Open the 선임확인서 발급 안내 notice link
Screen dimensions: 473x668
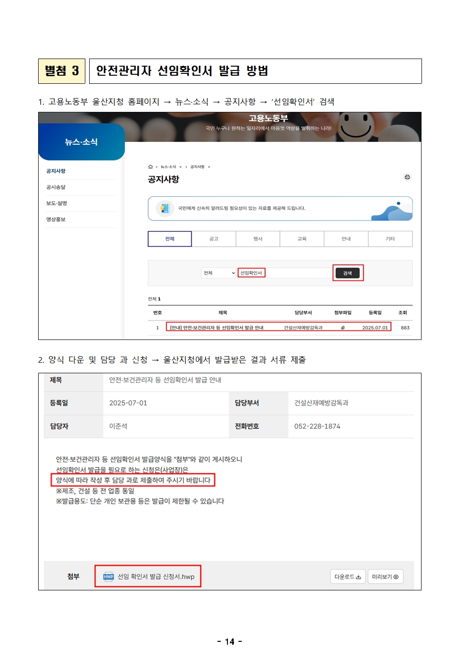(x=217, y=328)
